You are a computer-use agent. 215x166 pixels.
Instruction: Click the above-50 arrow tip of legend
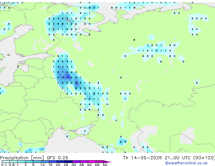click(x=107, y=162)
